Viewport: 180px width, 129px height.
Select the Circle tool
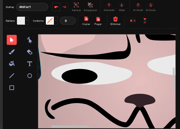pyautogui.click(x=30, y=76)
